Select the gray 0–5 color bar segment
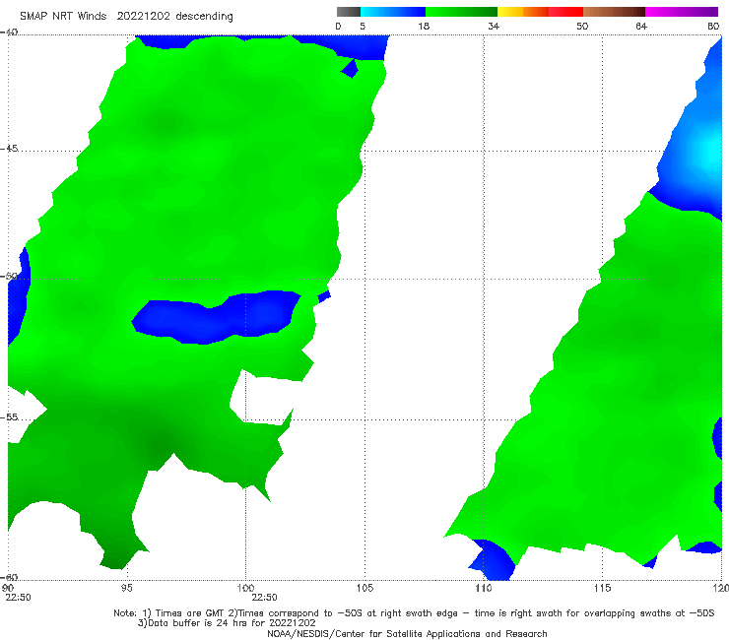 point(349,12)
